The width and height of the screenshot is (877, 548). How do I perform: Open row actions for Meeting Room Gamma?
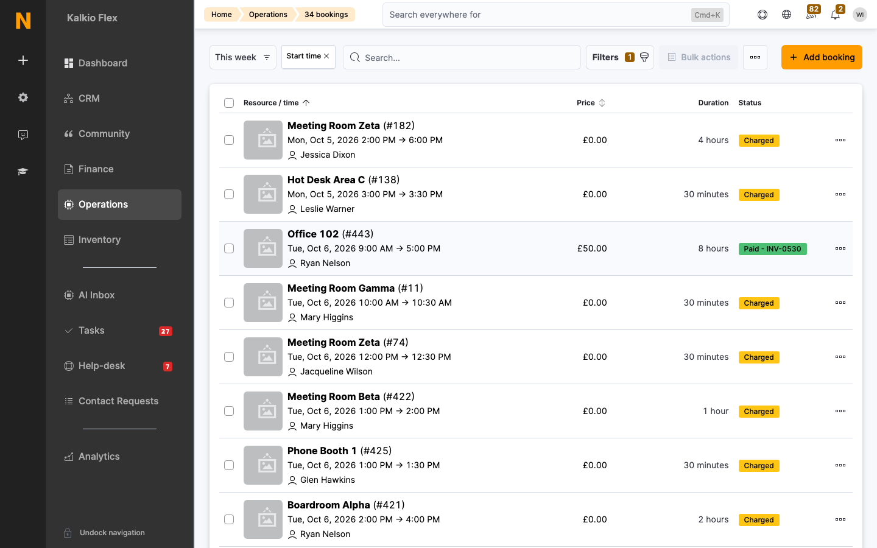tap(840, 303)
